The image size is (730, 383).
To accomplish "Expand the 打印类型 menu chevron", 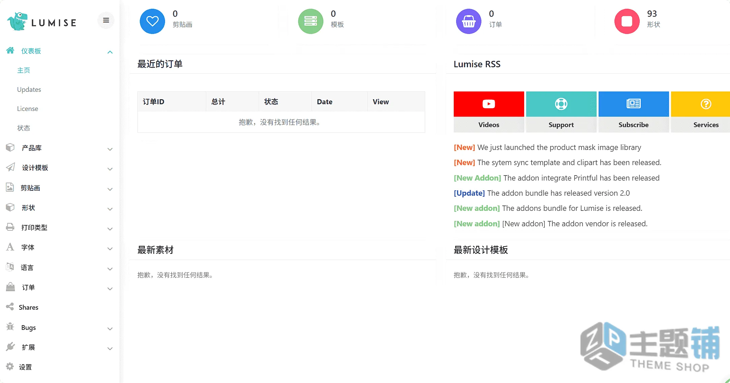I will 110,229.
